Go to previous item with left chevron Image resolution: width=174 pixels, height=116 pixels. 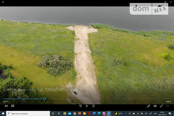pyautogui.click(x=2, y=55)
